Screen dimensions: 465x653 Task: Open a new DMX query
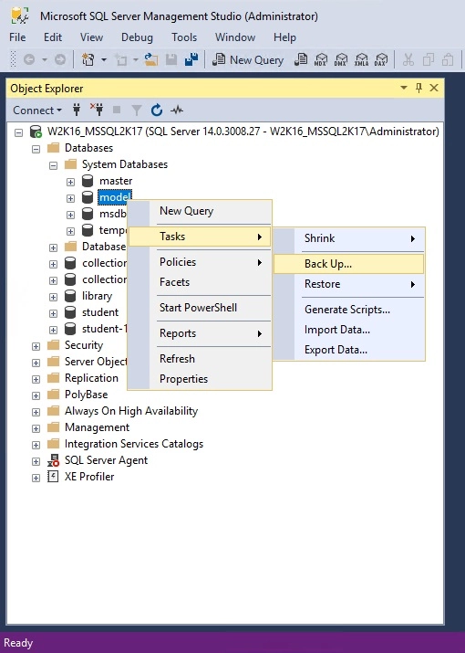(341, 60)
